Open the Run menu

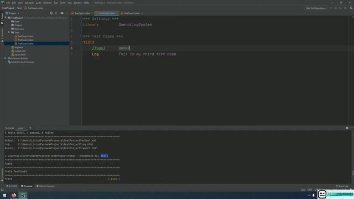coord(56,3)
